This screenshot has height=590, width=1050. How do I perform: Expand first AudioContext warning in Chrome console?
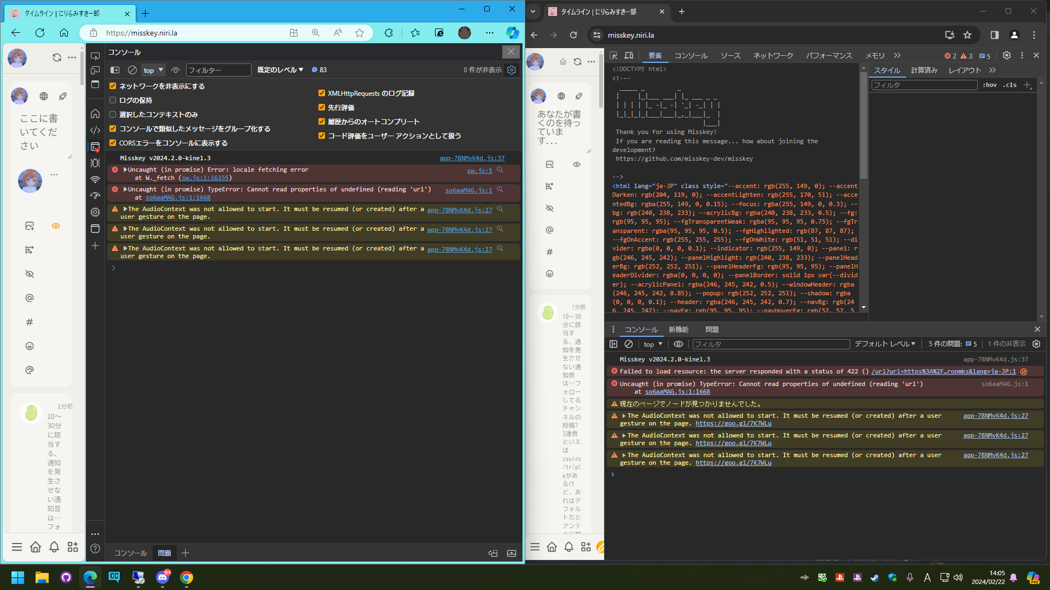pyautogui.click(x=624, y=416)
